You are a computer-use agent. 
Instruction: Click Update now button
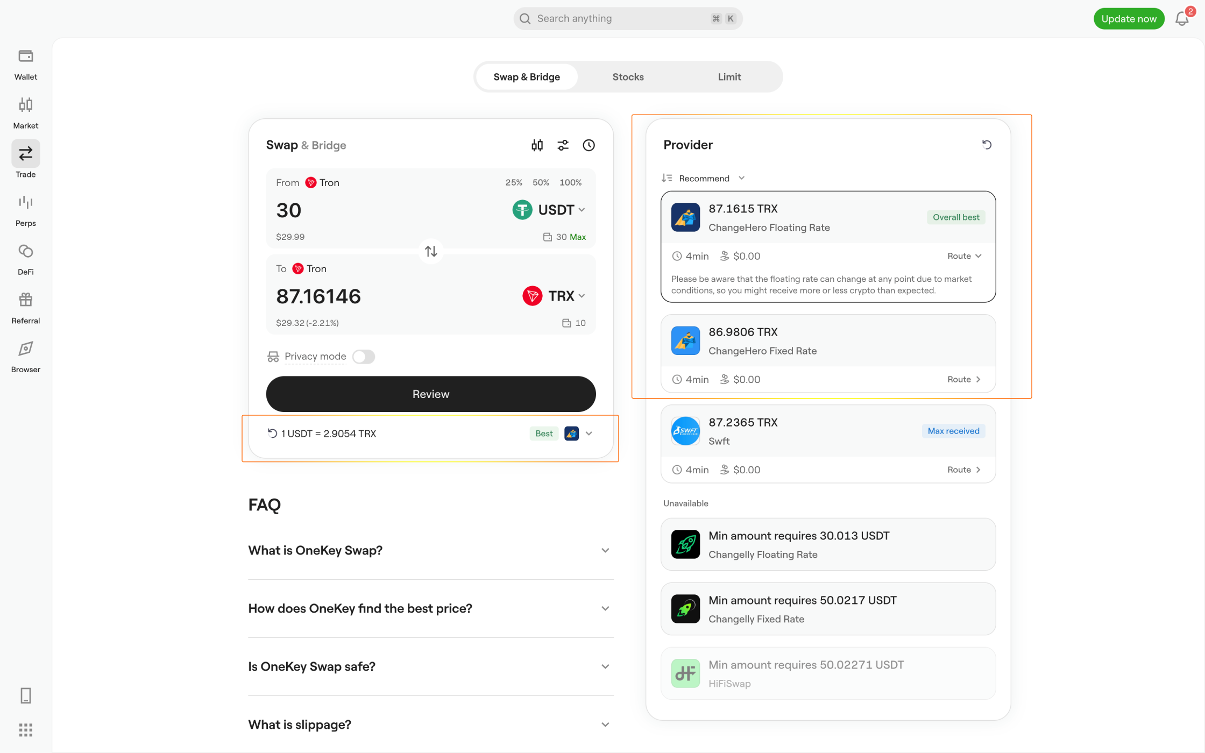click(x=1129, y=19)
